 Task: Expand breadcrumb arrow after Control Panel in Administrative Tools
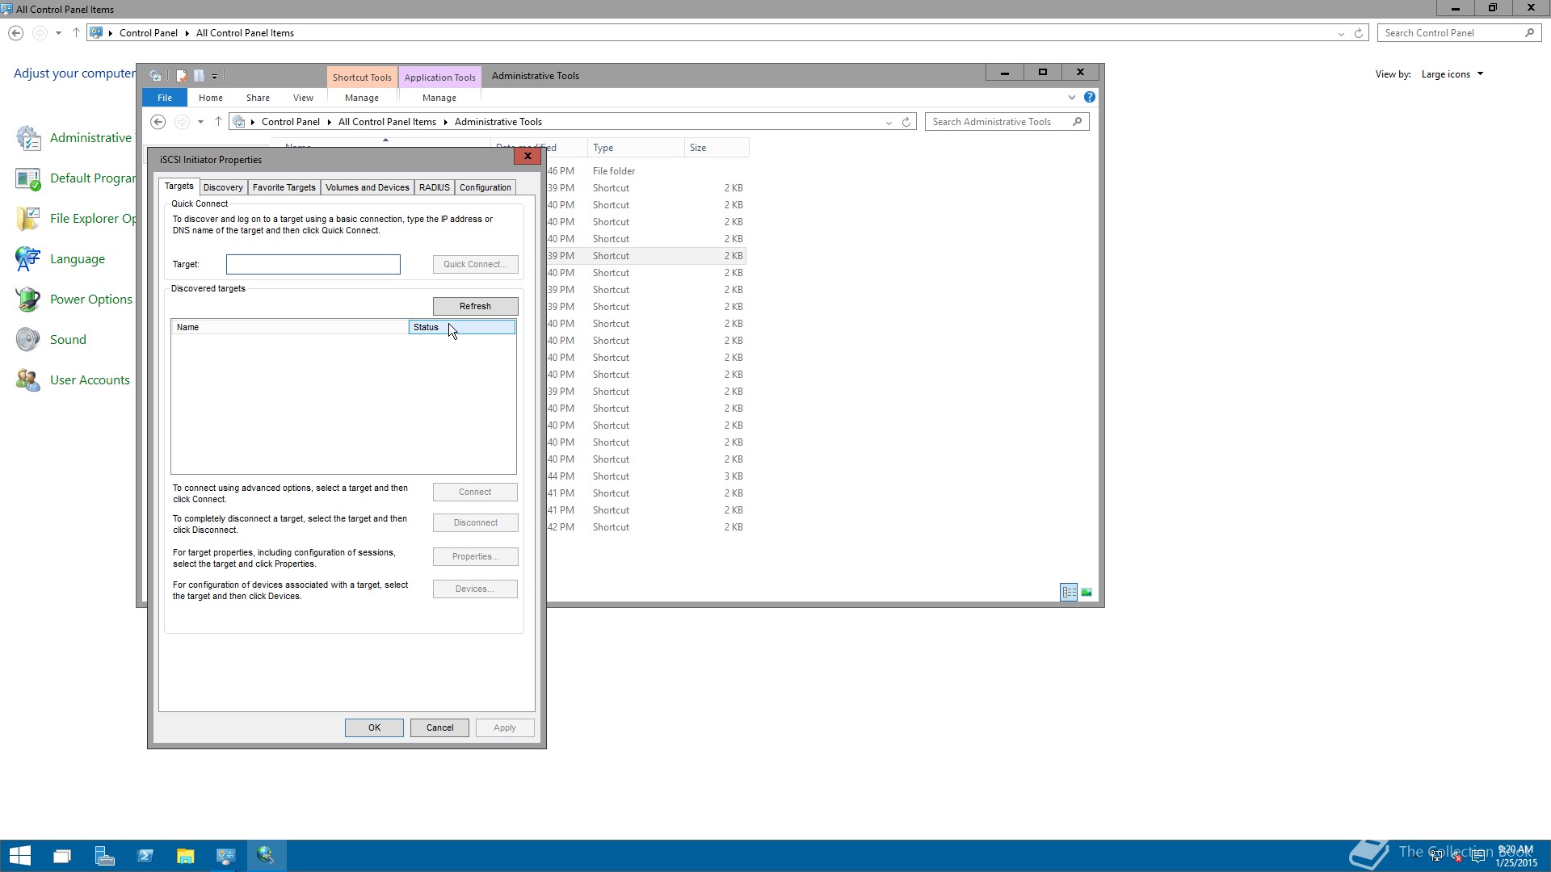tap(329, 122)
